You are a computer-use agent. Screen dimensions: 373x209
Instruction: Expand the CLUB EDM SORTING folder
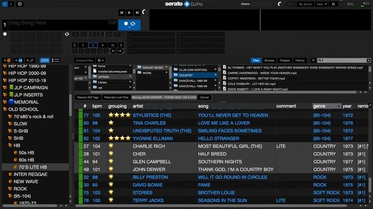coord(215,70)
